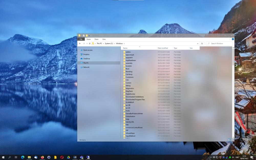Select Dropbox in the navigation pane
Viewport: 256px width, 160px height.
tap(86, 54)
